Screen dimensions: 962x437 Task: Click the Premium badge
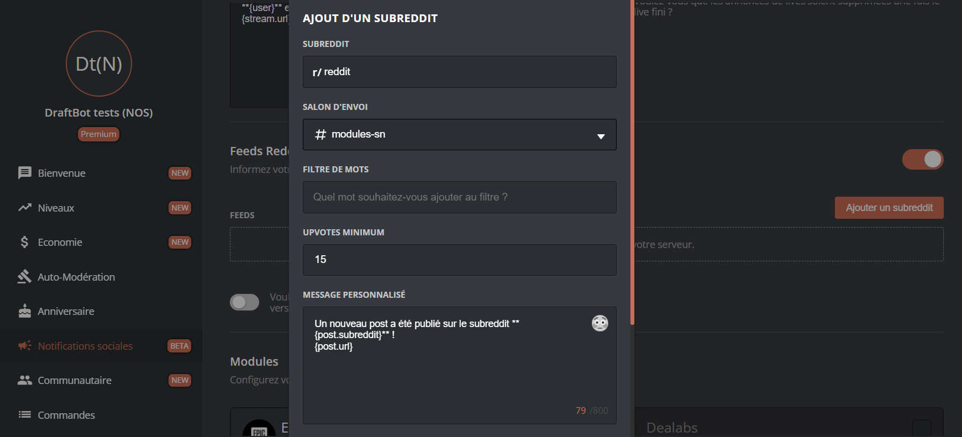click(98, 134)
